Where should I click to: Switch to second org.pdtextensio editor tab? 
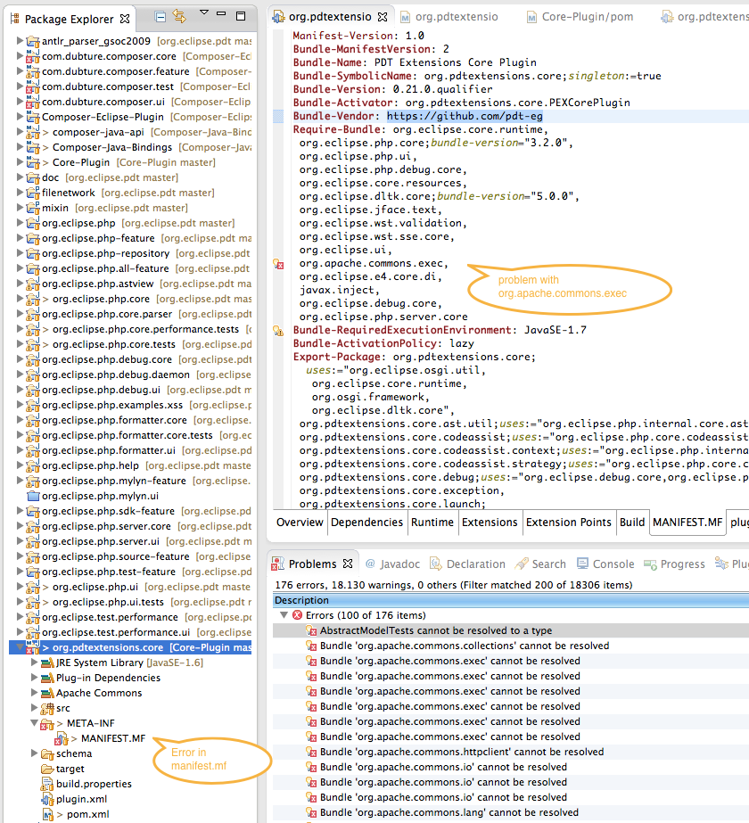tap(449, 17)
